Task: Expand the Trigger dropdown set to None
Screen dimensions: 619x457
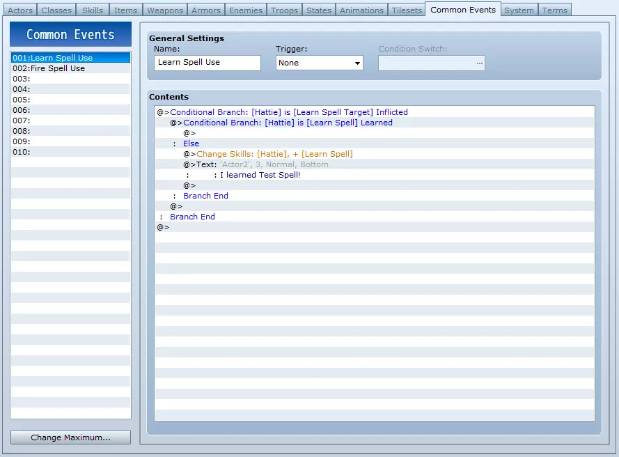Action: (320, 63)
